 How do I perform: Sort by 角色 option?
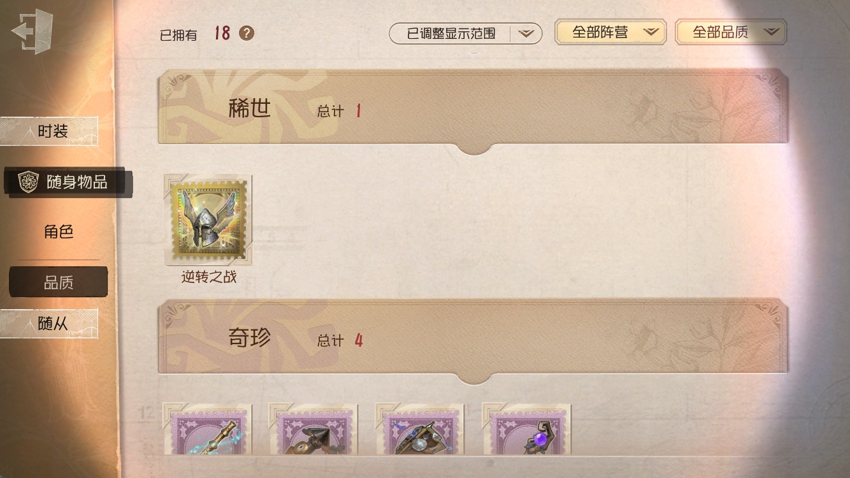coord(59,232)
